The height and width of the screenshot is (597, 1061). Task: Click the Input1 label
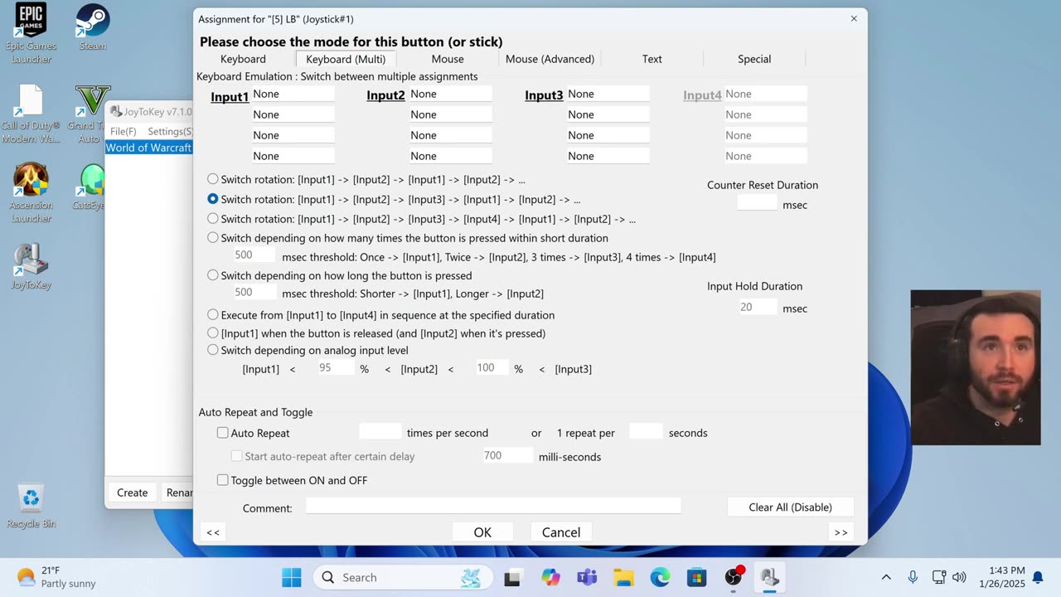230,97
